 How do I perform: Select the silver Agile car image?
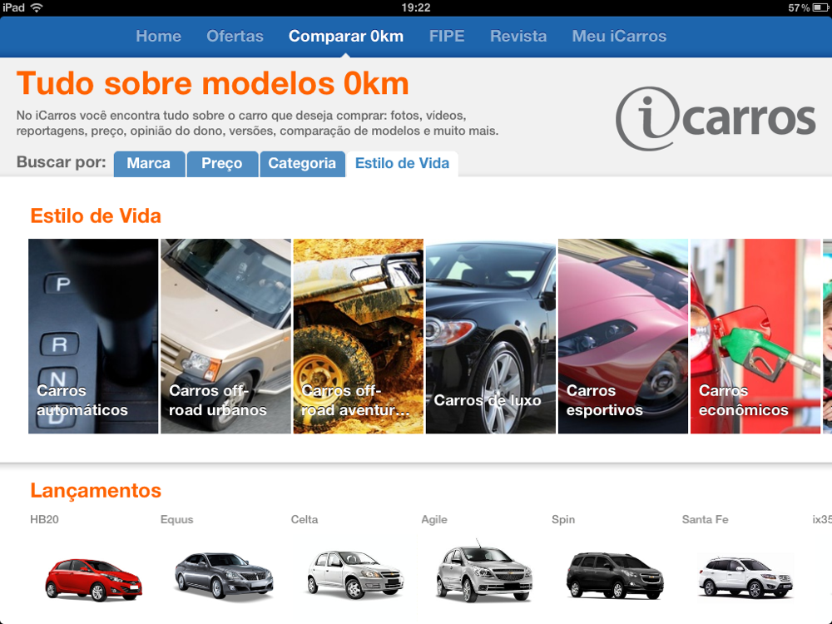click(x=484, y=572)
